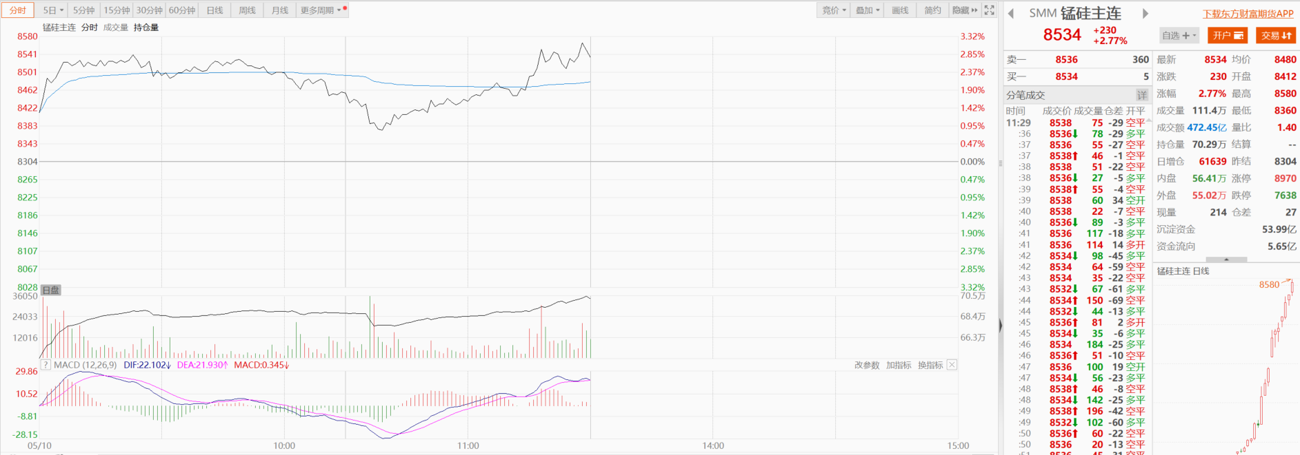Click the 锰硅主连 chart legend name
Screen dimensions: 1300x455
click(59, 28)
